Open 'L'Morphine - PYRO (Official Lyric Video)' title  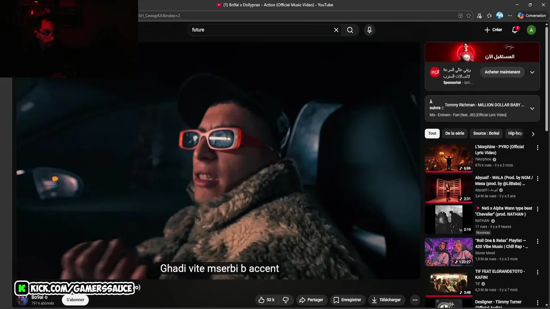(x=499, y=150)
